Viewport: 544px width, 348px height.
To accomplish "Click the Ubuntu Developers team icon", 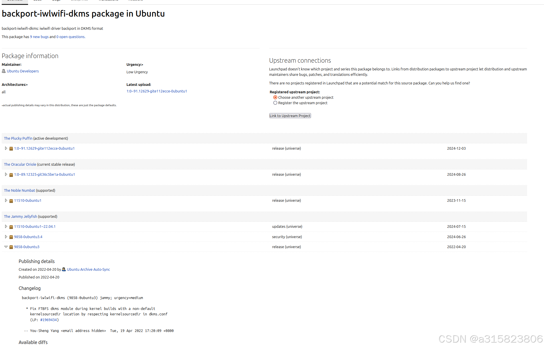I will click(x=4, y=71).
